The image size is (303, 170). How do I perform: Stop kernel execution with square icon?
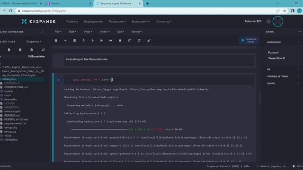pos(120,41)
